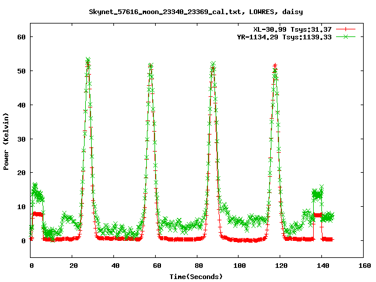Click the y-axis tick label 60
This screenshot has height=282, width=376.
21,37
